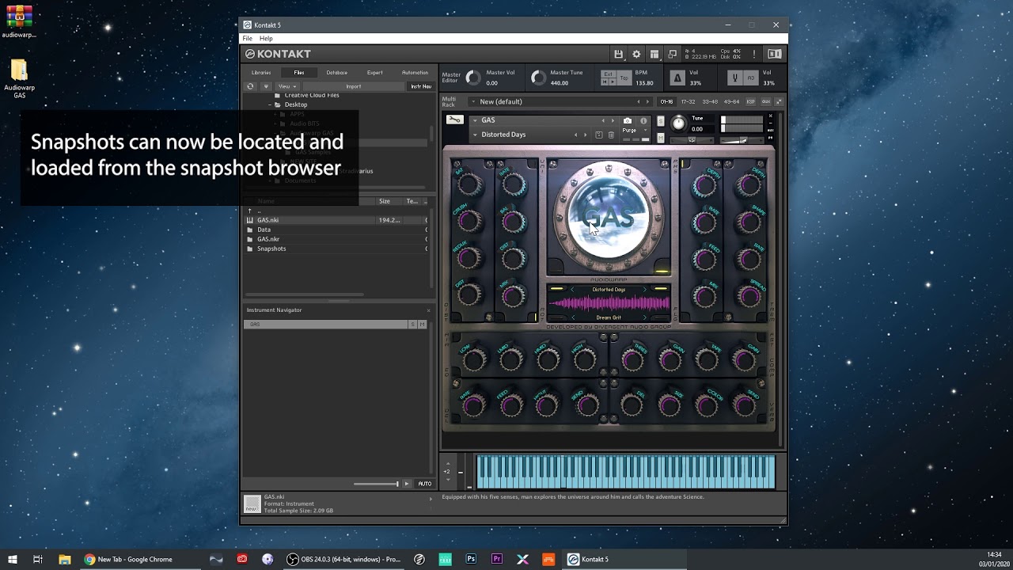Open File Explorer from the taskbar
This screenshot has height=570, width=1013.
(65, 559)
